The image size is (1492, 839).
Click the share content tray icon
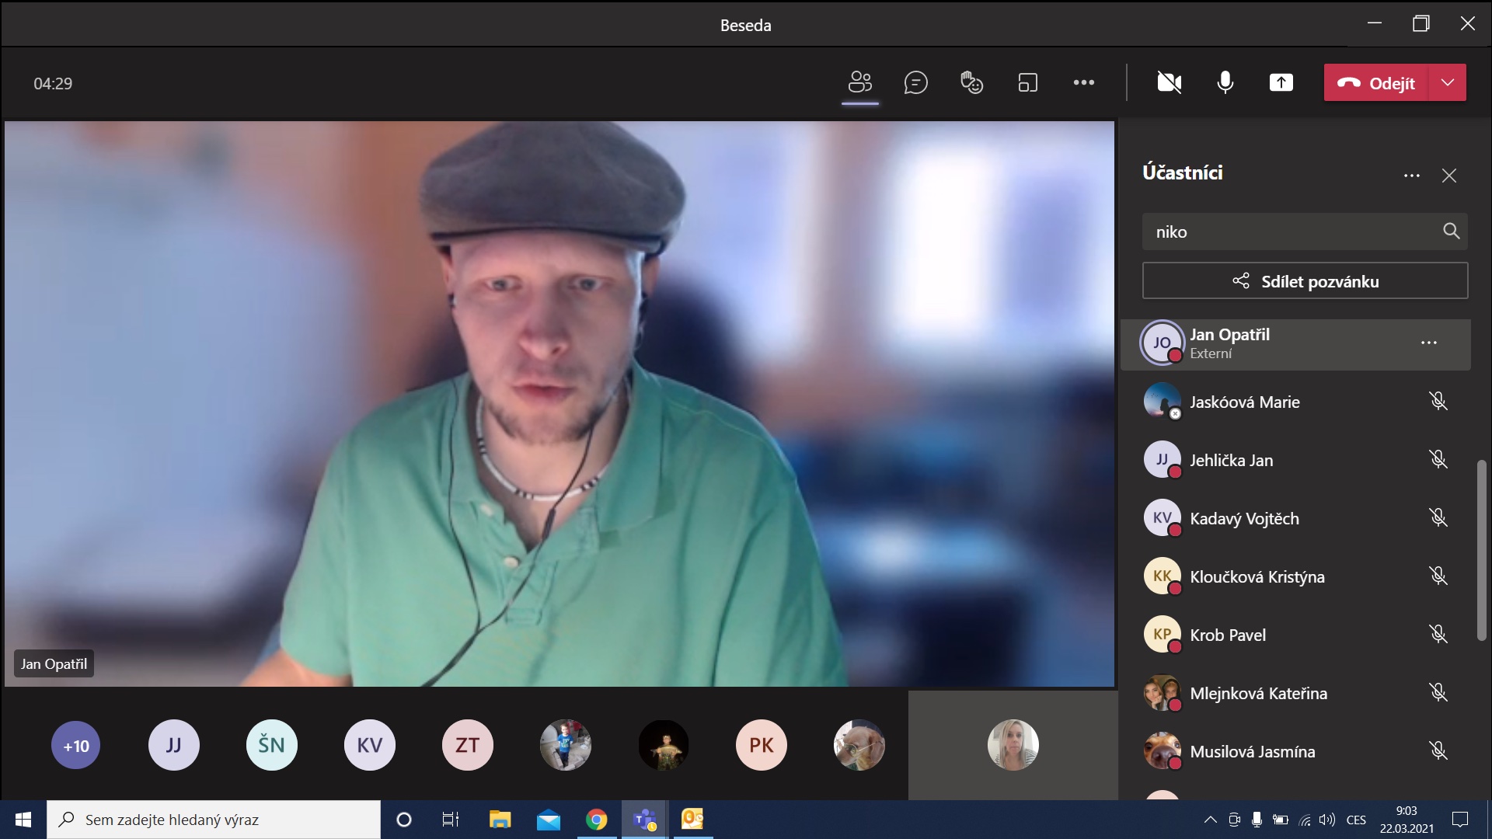point(1281,82)
